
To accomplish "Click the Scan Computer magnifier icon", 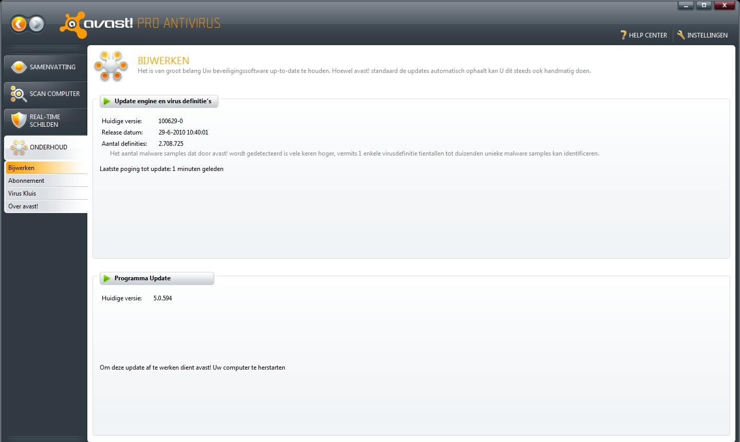I will 18,94.
